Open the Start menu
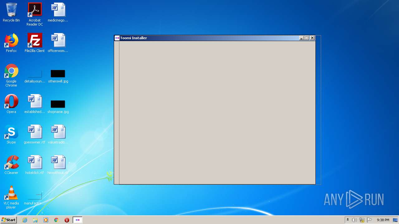The image size is (399, 224). [x=8, y=220]
